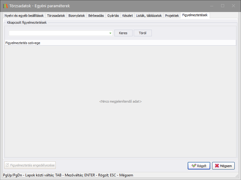The height and width of the screenshot is (180, 241).
Task: Switch to the Készlet tab
Action: point(127,16)
